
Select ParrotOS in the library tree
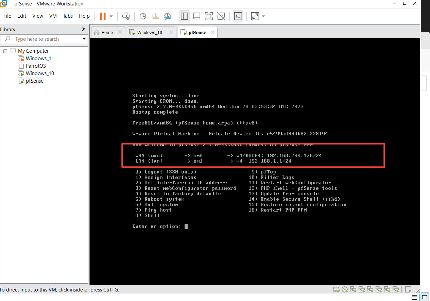[36, 66]
